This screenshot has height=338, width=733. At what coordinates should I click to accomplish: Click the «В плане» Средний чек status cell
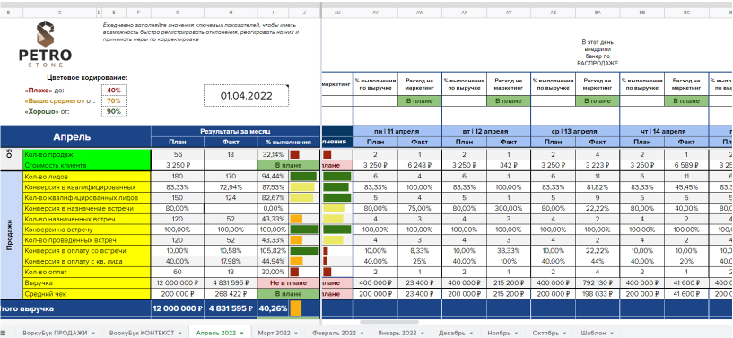pyautogui.click(x=289, y=294)
